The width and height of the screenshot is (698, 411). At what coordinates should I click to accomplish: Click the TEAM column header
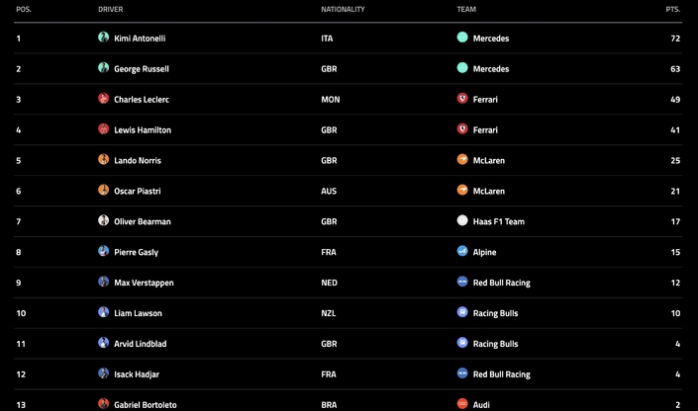click(x=467, y=10)
